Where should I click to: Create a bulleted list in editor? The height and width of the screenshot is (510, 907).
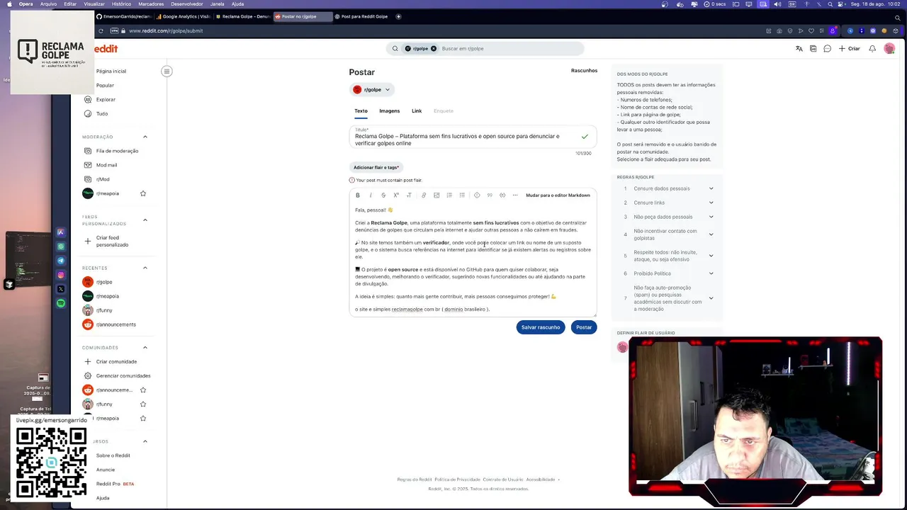click(x=449, y=195)
